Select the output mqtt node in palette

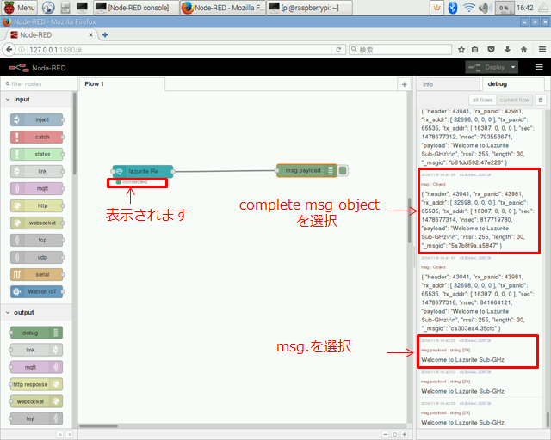36,367
